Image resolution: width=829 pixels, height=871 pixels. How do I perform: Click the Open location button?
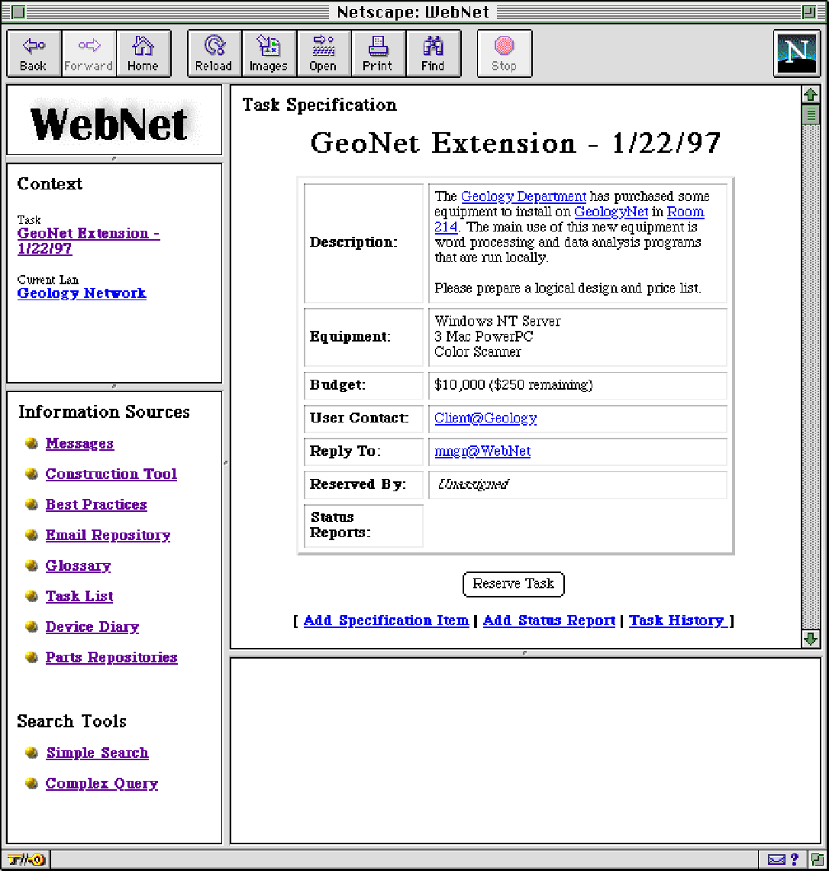click(324, 53)
